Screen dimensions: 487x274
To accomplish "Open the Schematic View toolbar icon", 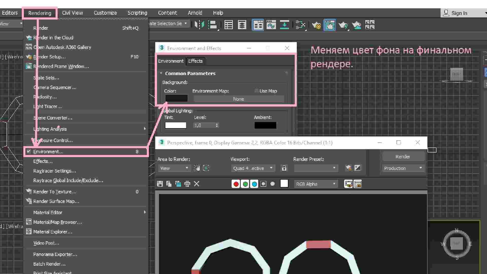I will pyautogui.click(x=300, y=25).
